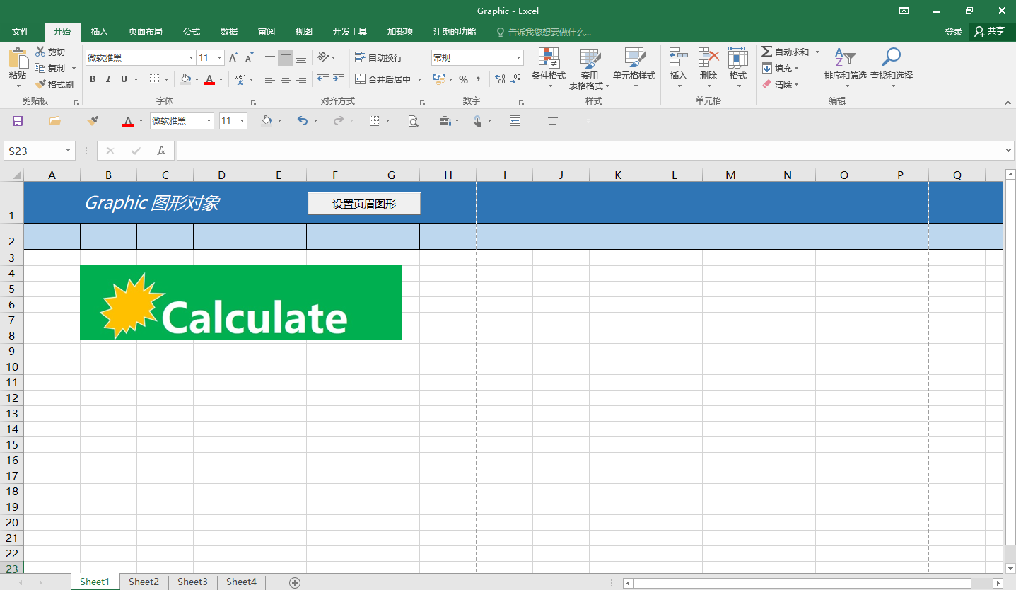The height and width of the screenshot is (590, 1016).
Task: Click the Share (共享) button
Action: pos(991,32)
